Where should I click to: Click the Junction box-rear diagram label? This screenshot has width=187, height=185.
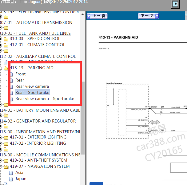[x=114, y=83]
